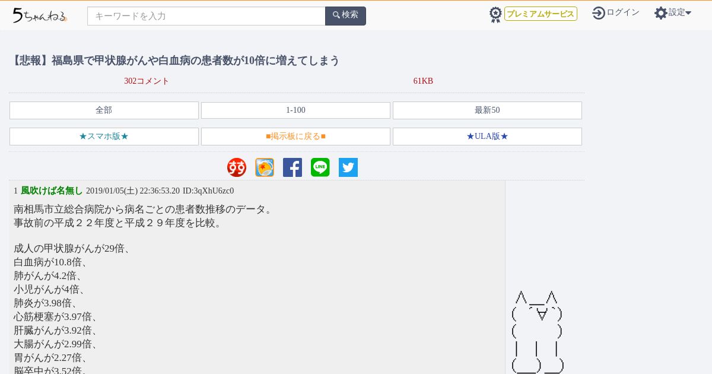The width and height of the screenshot is (712, 374).
Task: Click the 検索 search button
Action: (x=345, y=16)
